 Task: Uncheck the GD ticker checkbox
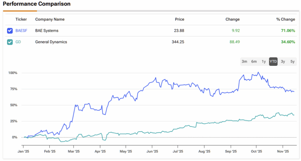coord(10,42)
